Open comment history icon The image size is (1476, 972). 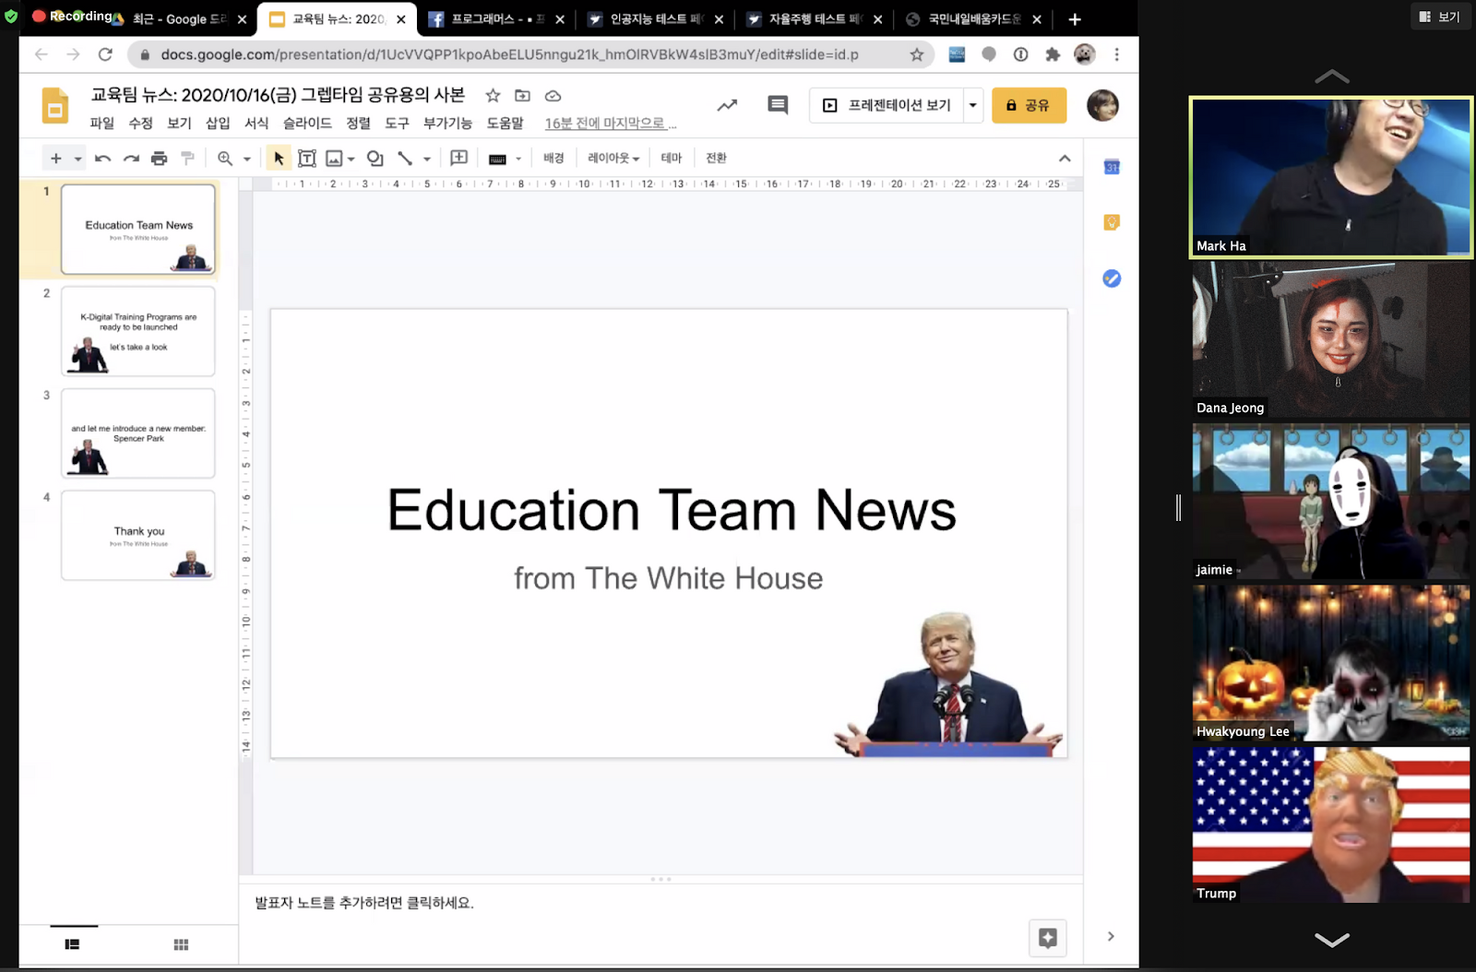tap(778, 105)
